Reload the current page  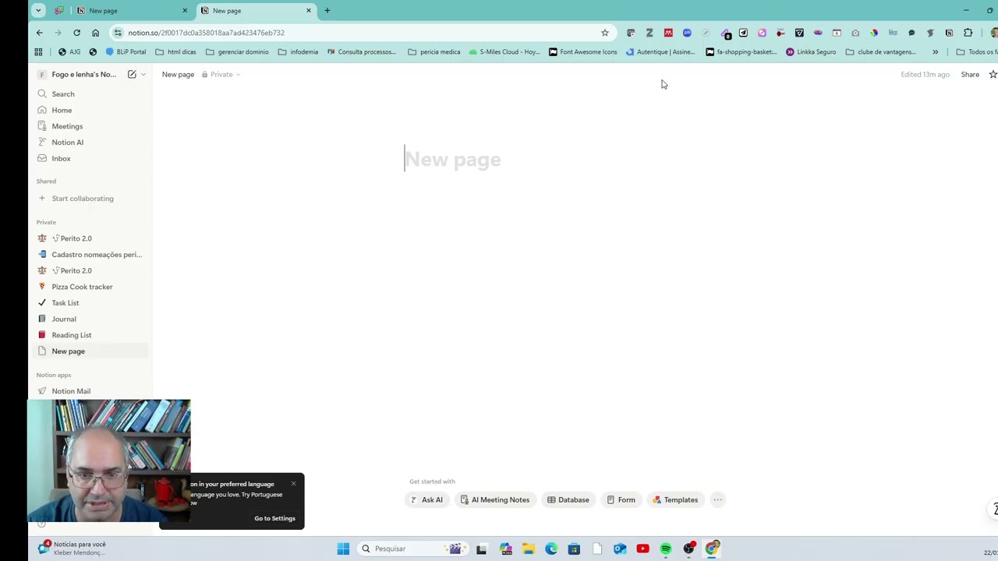[76, 33]
